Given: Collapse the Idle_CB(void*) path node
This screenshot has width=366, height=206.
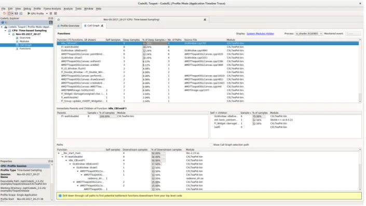Looking at the screenshot, I should click(x=66, y=160).
